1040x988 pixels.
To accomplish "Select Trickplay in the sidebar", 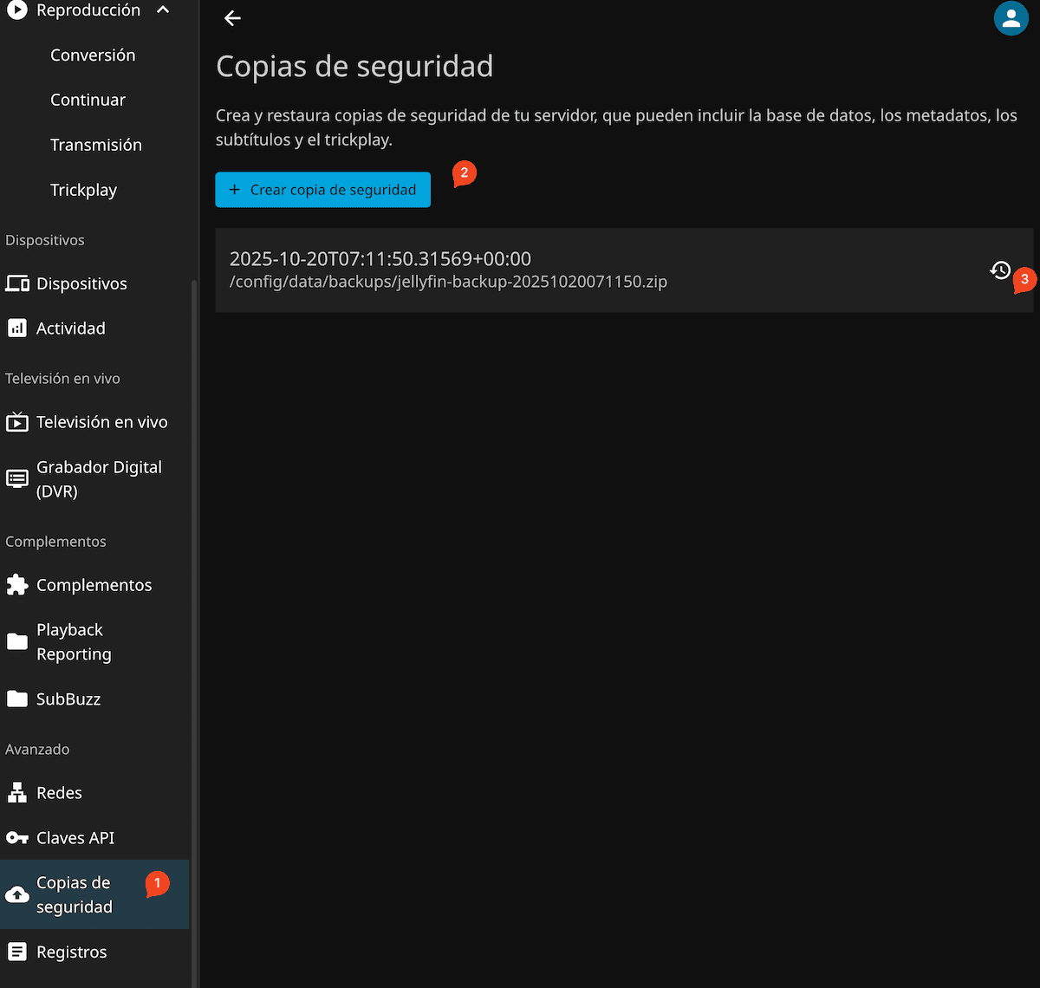I will click(83, 190).
